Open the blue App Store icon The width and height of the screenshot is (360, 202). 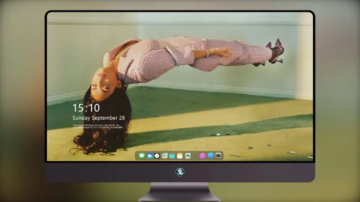coord(211,156)
